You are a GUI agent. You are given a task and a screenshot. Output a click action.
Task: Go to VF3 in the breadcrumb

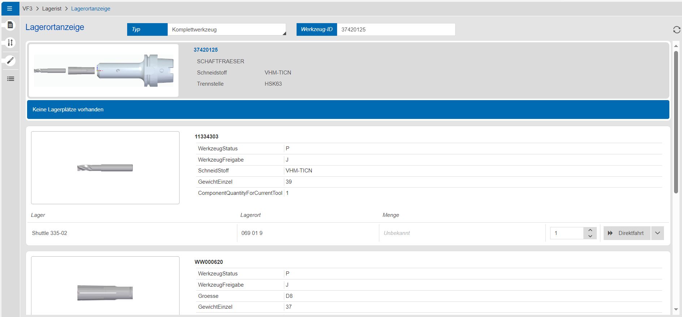[x=27, y=9]
